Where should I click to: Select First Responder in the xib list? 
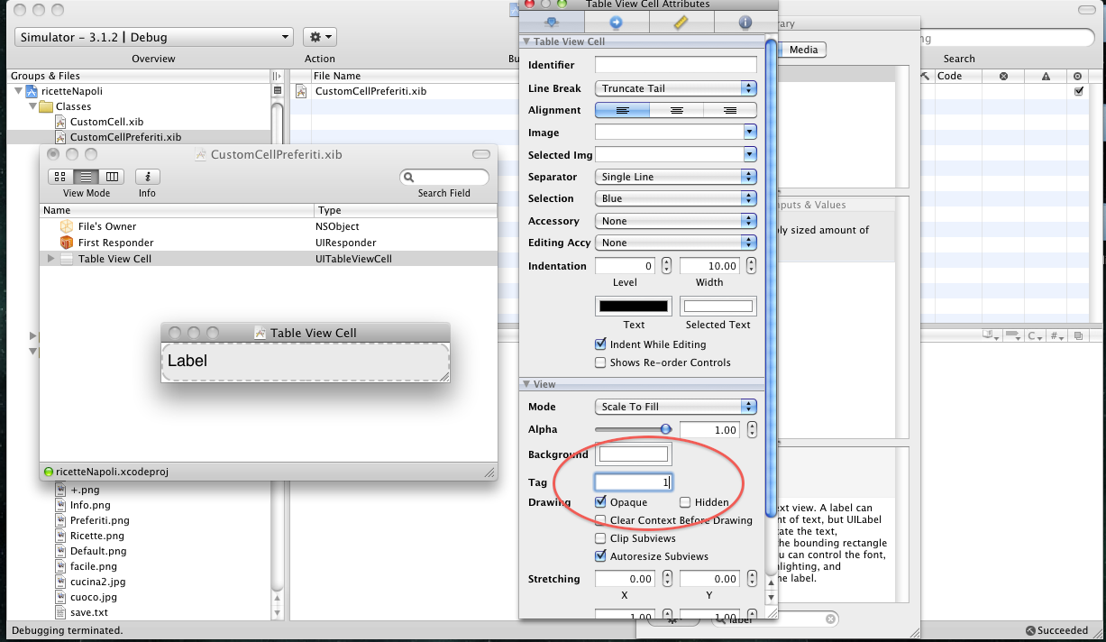115,243
